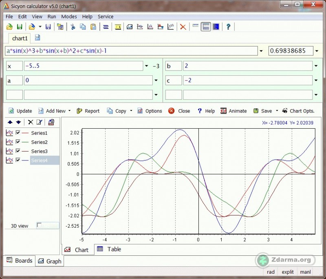326x279 pixels.
Task: Click the Options button
Action: [150, 111]
